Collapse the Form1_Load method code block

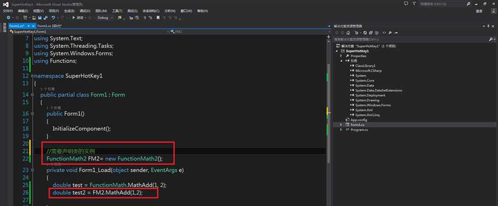click(x=32, y=170)
